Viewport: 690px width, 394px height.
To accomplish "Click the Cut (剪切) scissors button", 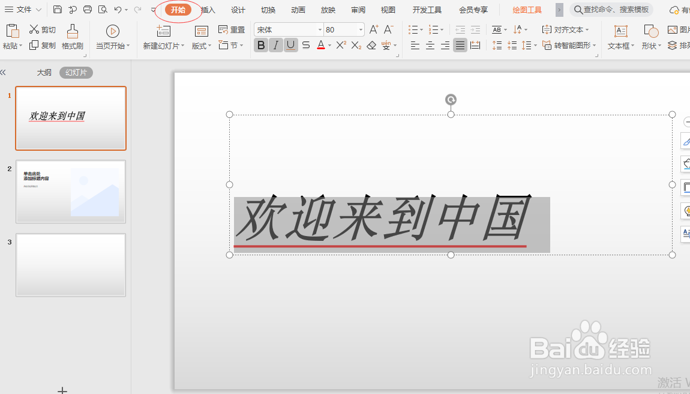I will pos(42,29).
